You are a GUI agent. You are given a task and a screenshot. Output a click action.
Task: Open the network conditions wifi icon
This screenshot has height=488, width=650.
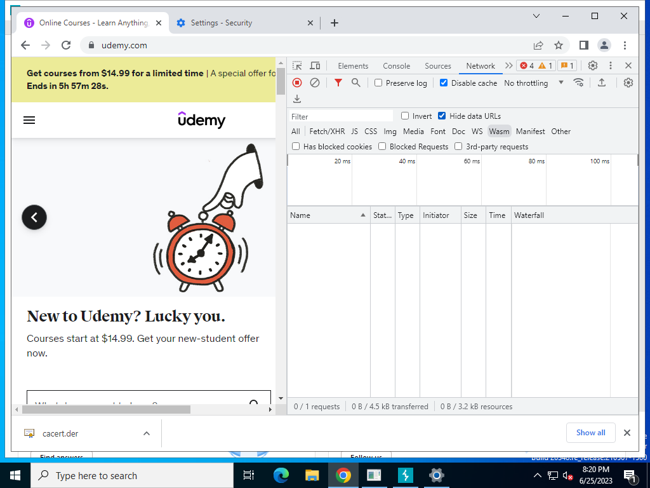pyautogui.click(x=579, y=83)
